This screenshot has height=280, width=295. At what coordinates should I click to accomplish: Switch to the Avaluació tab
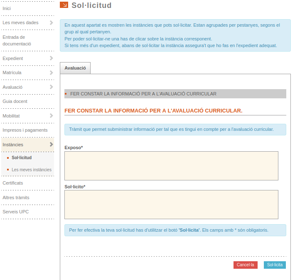[75, 68]
